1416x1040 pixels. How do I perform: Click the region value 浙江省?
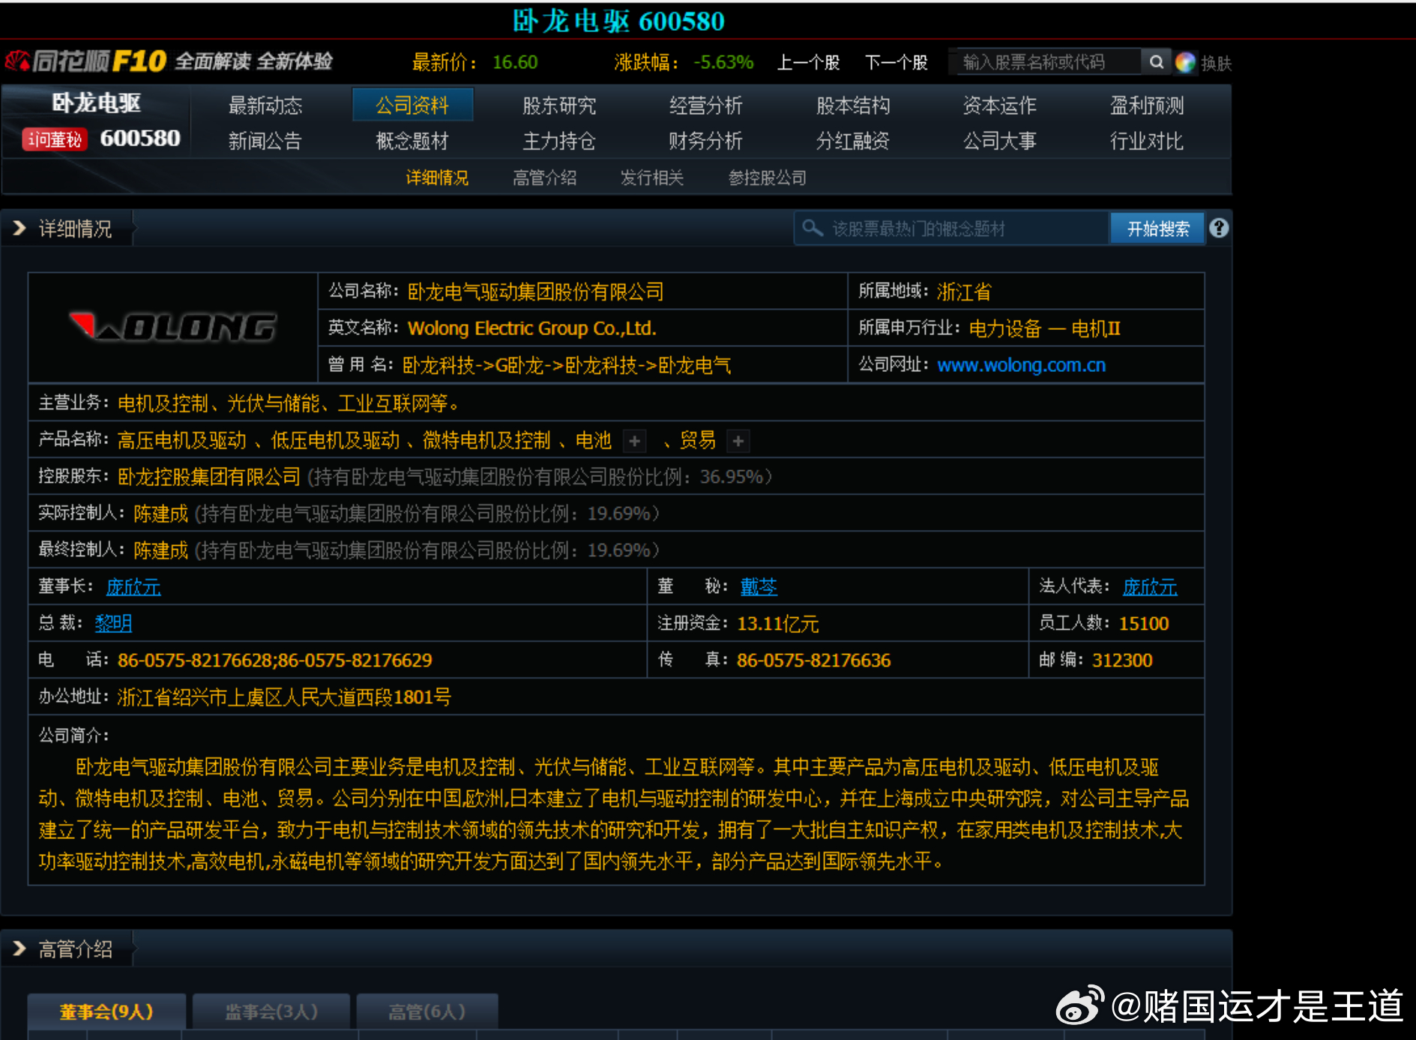coord(964,292)
